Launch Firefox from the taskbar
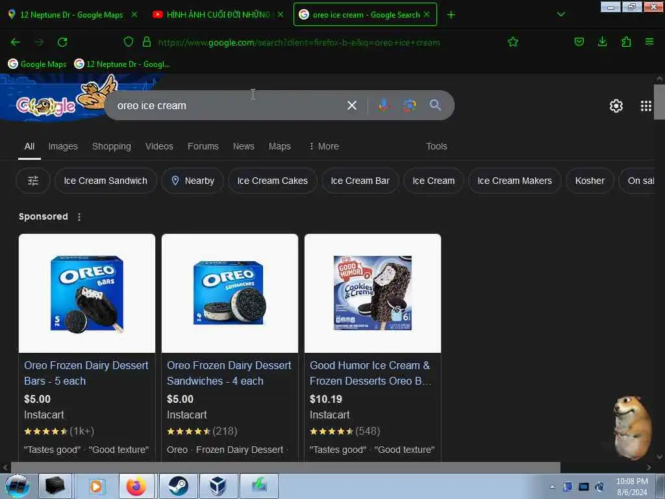The image size is (665, 499). (138, 486)
